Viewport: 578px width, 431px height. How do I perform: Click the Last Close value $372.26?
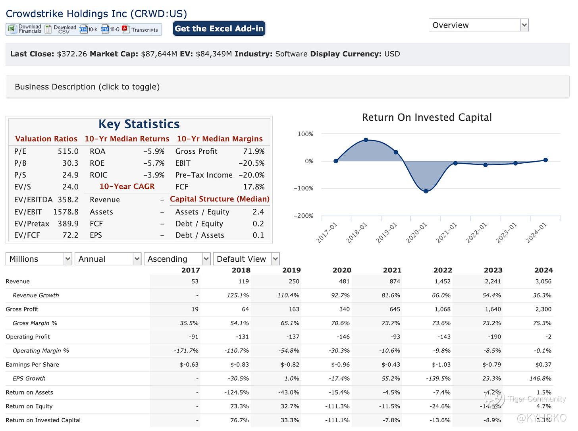[x=72, y=54]
